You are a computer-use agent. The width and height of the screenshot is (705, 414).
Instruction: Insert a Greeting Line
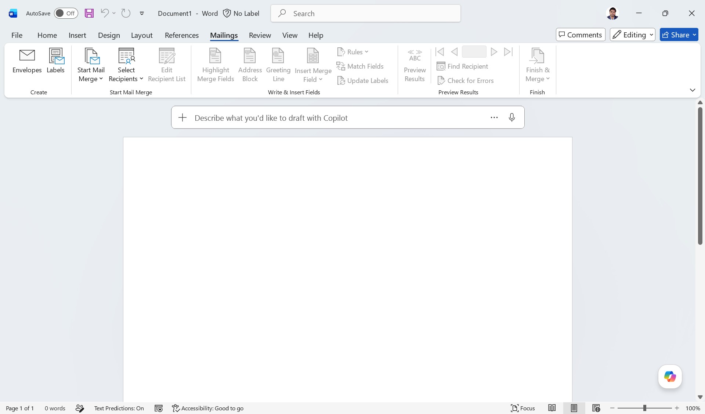point(278,65)
